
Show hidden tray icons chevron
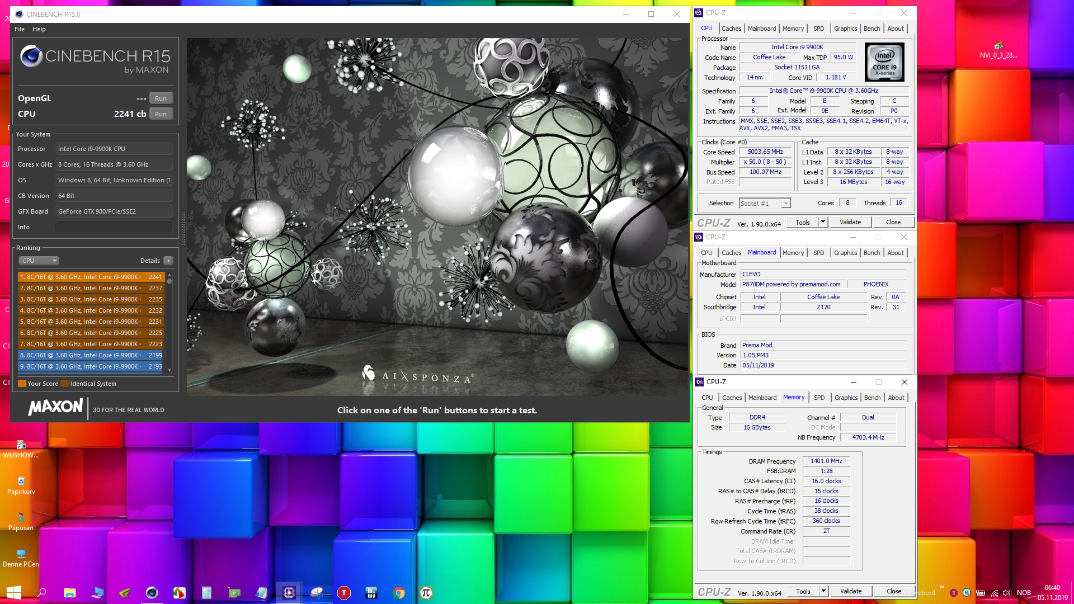pyautogui.click(x=942, y=587)
